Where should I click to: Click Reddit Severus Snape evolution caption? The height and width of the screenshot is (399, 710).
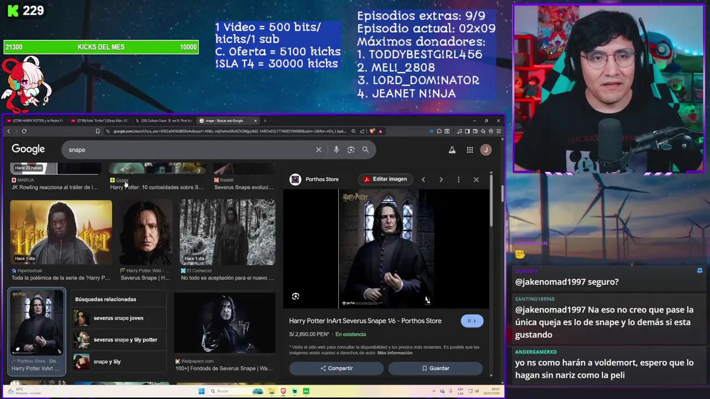click(244, 187)
